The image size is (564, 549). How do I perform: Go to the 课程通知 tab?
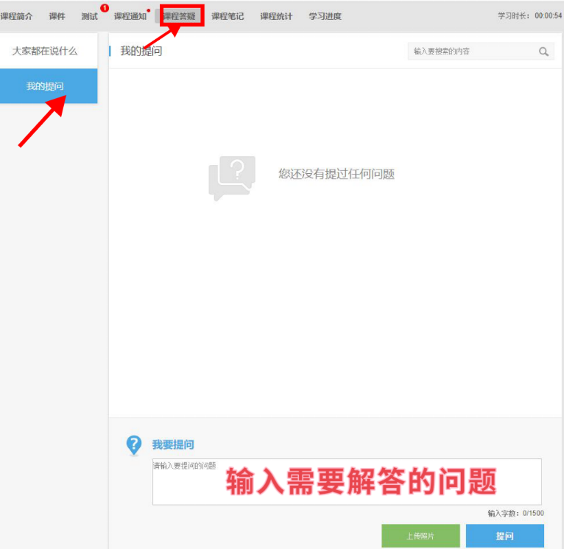point(130,16)
